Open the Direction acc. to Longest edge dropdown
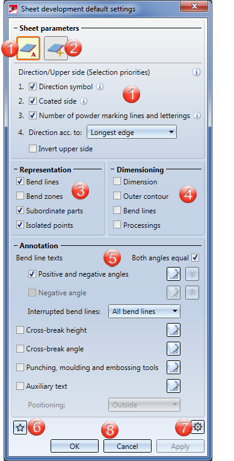The height and width of the screenshot is (461, 234). click(x=132, y=132)
